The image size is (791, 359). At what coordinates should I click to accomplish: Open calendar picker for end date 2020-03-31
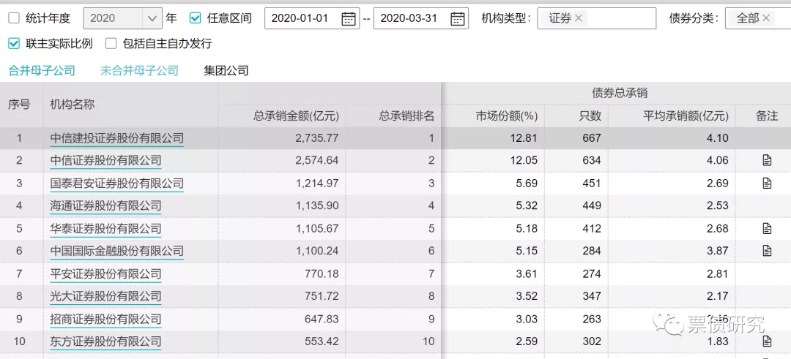coord(458,18)
